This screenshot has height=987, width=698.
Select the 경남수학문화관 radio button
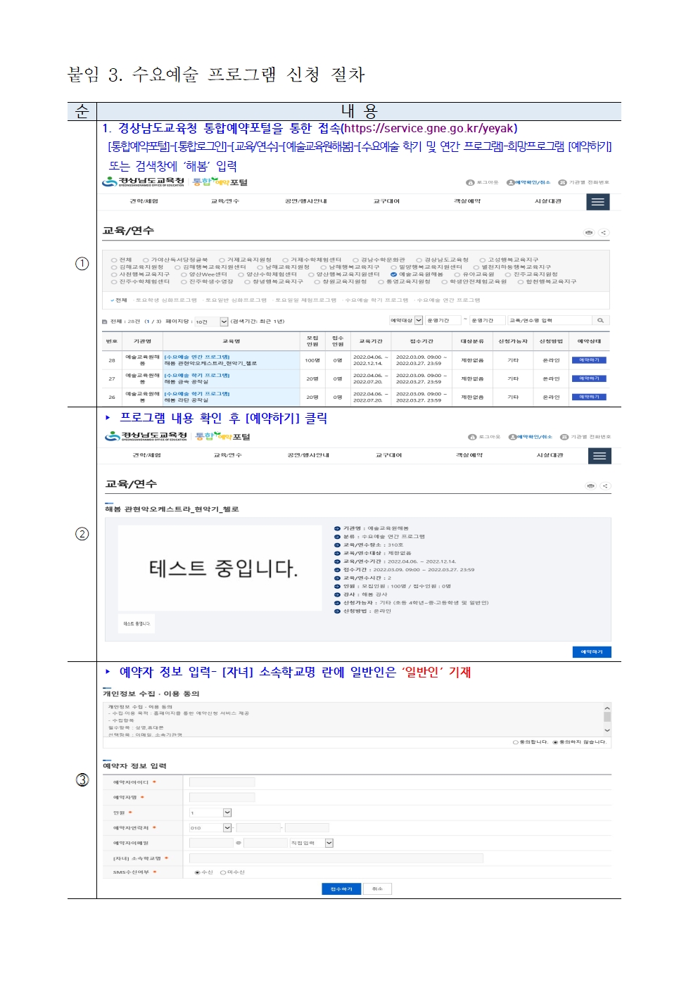coord(355,260)
